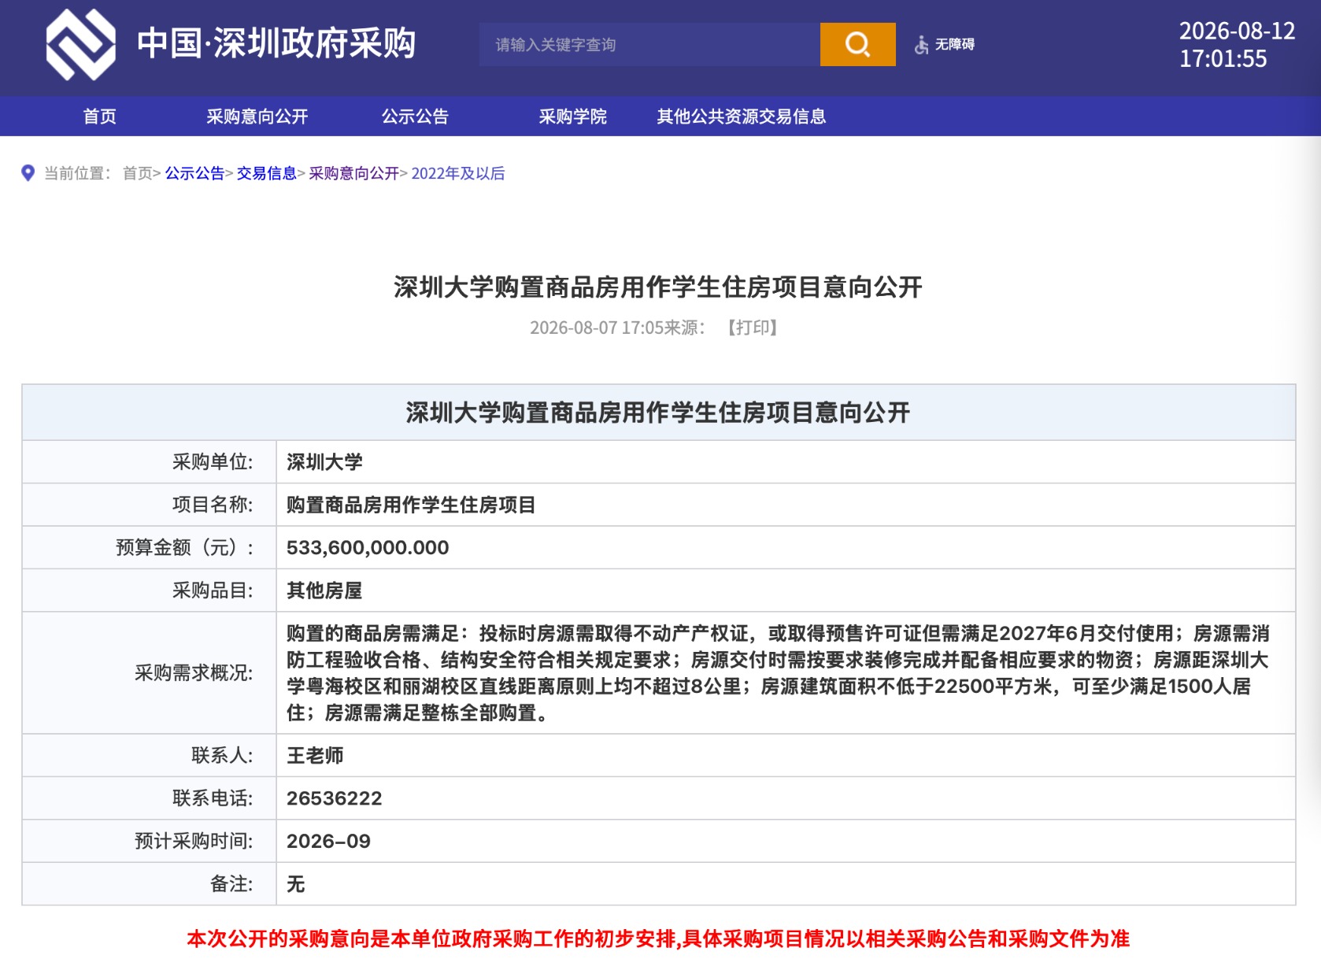Viewport: 1321px width, 970px height.
Task: Click the 预计采购时间 label cell
Action: (150, 841)
